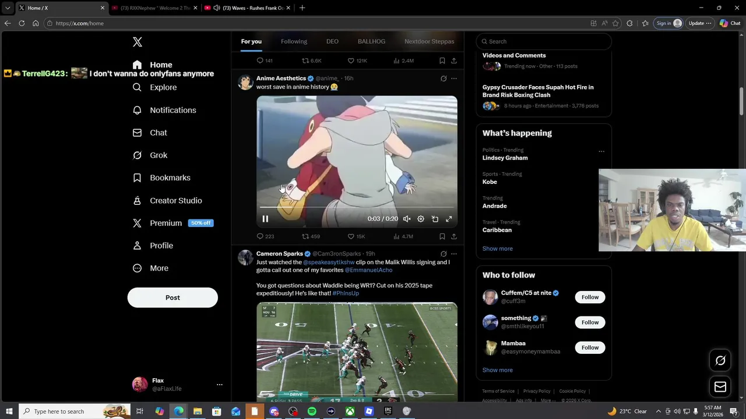Bookmark the post with 2.4M views
This screenshot has height=419, width=746.
pos(442,61)
